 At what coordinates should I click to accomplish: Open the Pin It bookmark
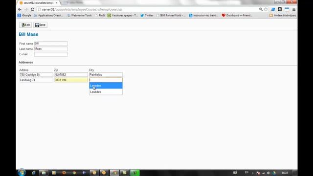(100, 15)
